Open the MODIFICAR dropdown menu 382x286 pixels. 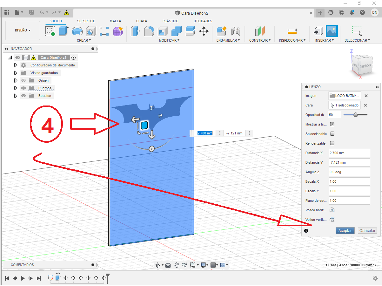pyautogui.click(x=169, y=40)
